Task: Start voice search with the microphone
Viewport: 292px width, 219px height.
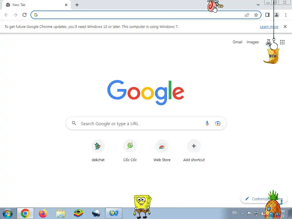Action: point(207,123)
